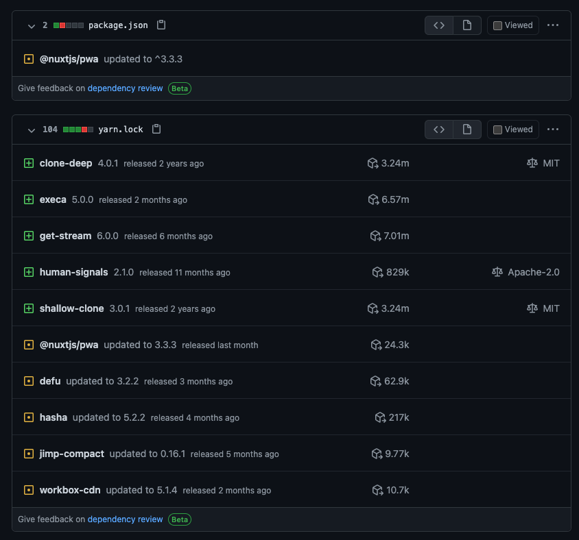Collapse the yarn.lock file diff

pyautogui.click(x=32, y=130)
